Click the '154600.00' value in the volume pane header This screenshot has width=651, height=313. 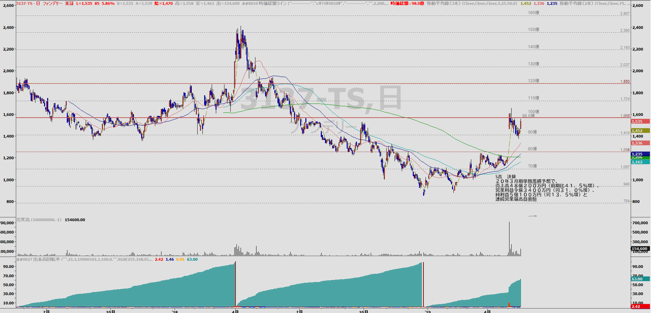[75, 220]
